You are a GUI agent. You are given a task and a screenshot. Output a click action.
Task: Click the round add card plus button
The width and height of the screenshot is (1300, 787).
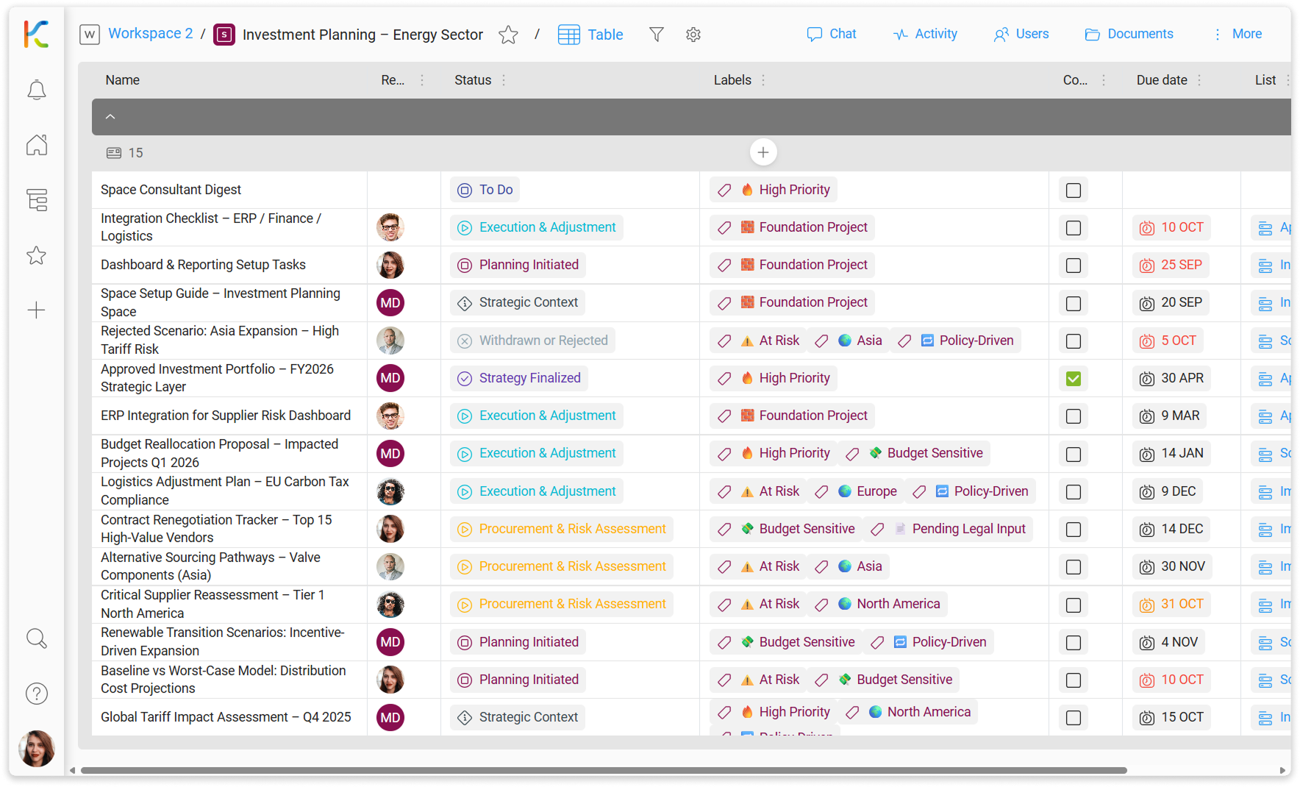tap(763, 152)
